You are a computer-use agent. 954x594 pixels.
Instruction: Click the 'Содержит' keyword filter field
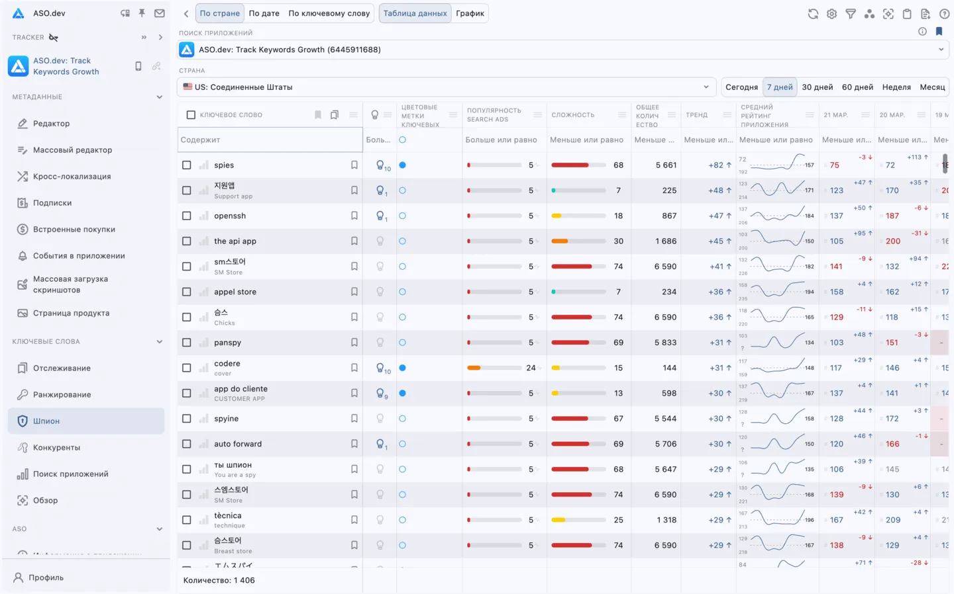[x=270, y=140]
